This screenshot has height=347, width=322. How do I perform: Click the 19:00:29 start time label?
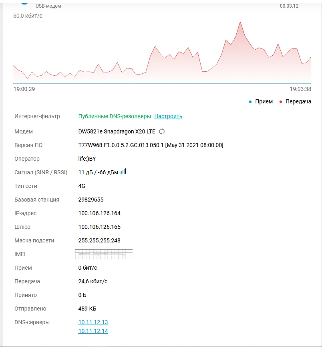[x=24, y=89]
